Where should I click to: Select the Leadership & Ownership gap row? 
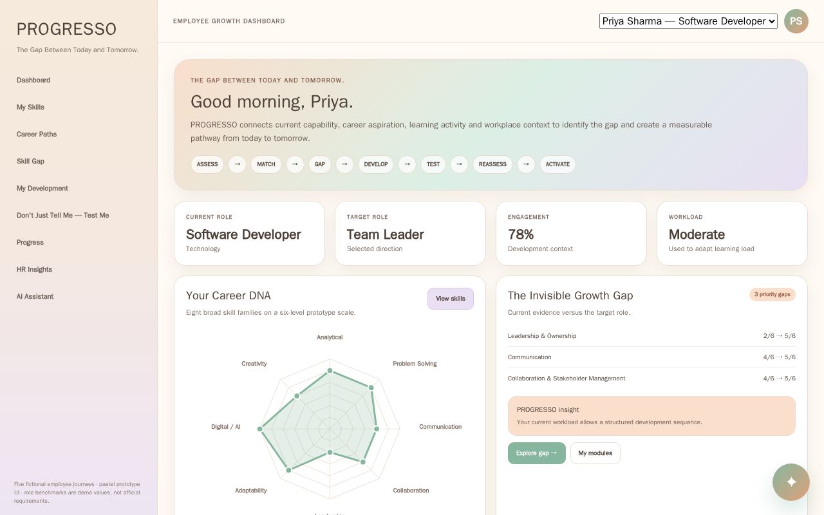click(x=651, y=336)
